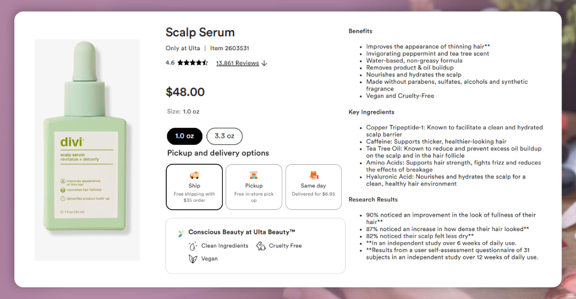This screenshot has height=299, width=576.
Task: Expand reviews via the down arrow
Action: coord(264,63)
